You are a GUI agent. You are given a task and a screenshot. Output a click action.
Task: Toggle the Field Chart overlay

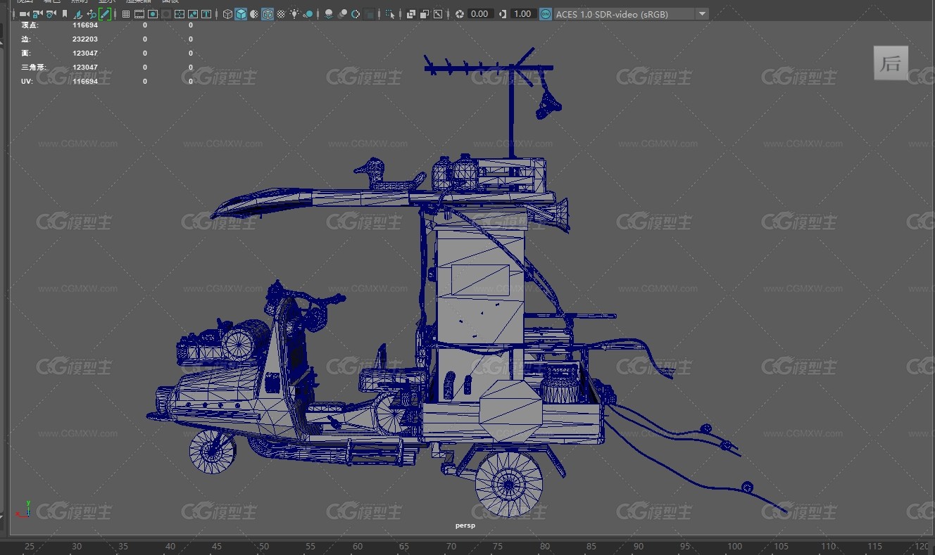[x=180, y=14]
